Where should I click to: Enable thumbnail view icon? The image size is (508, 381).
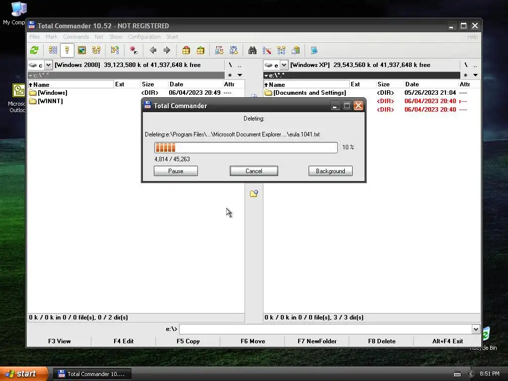82,50
